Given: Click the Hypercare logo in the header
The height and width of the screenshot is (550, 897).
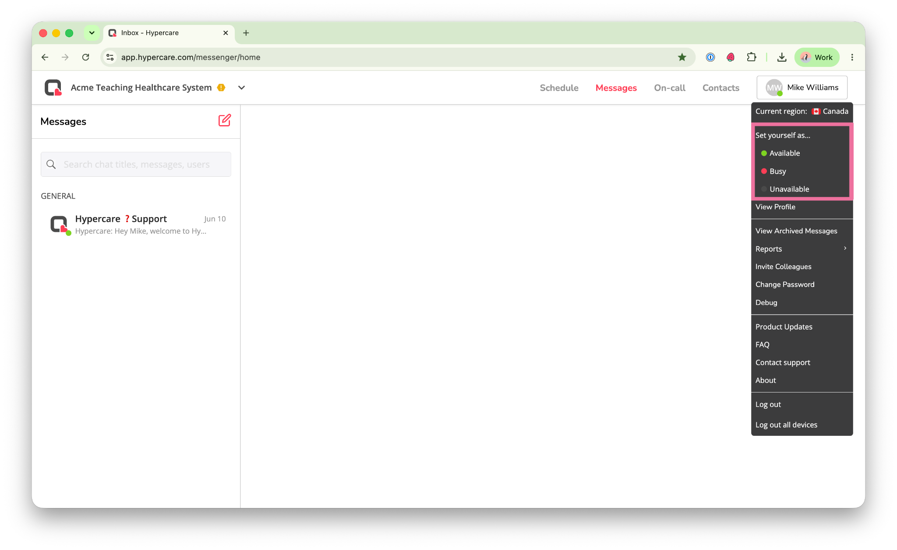Looking at the screenshot, I should coord(53,88).
